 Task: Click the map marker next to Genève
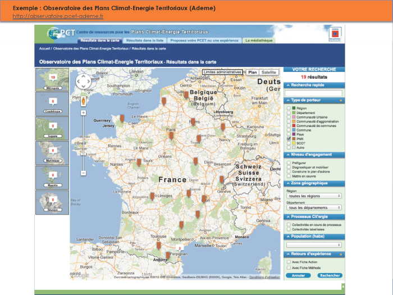coord(222,179)
